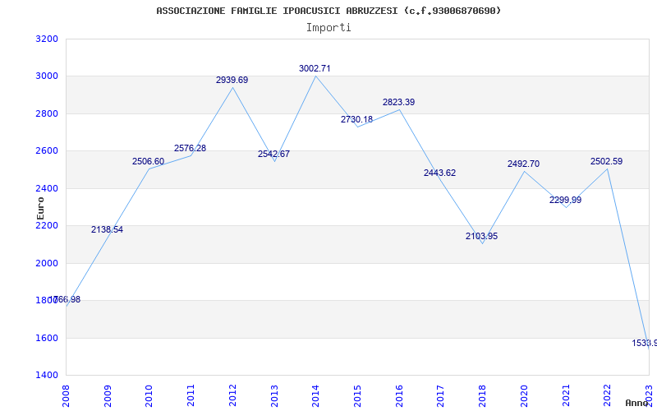Click the 1766.98 value label
This screenshot has width=657, height=411.
pyautogui.click(x=65, y=300)
